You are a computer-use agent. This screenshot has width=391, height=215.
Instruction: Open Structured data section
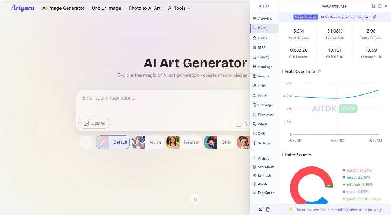click(264, 114)
